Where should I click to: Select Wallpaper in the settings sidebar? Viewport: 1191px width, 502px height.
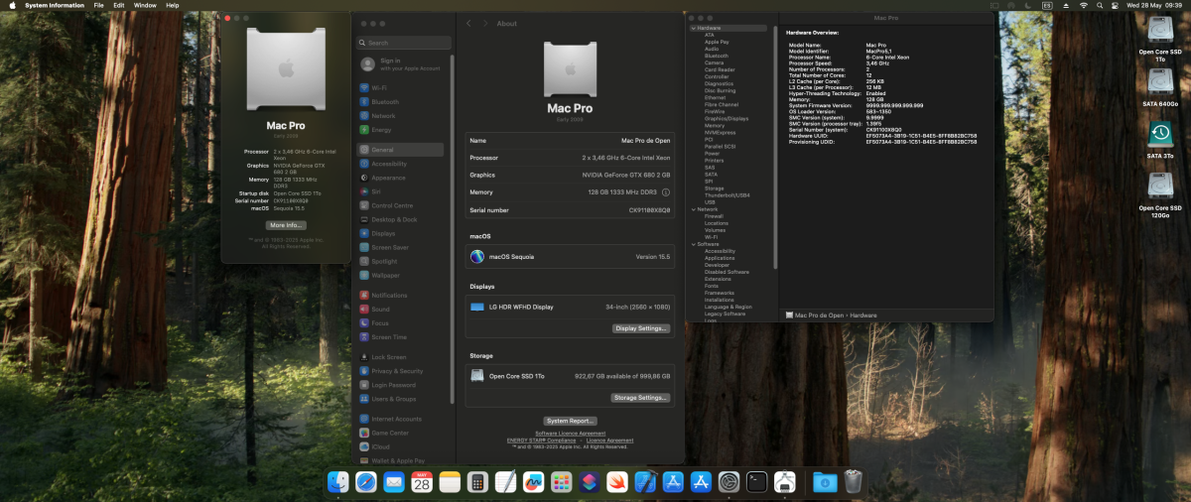point(401,275)
